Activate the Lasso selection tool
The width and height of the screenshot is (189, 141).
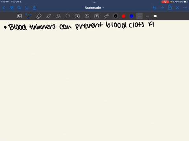68,16
